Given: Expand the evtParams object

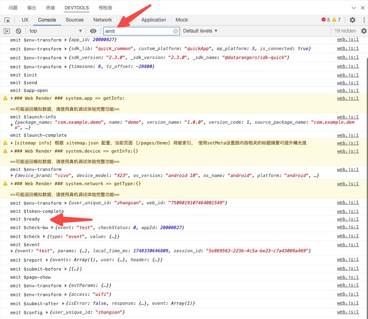Looking at the screenshot, I should point(66,286).
